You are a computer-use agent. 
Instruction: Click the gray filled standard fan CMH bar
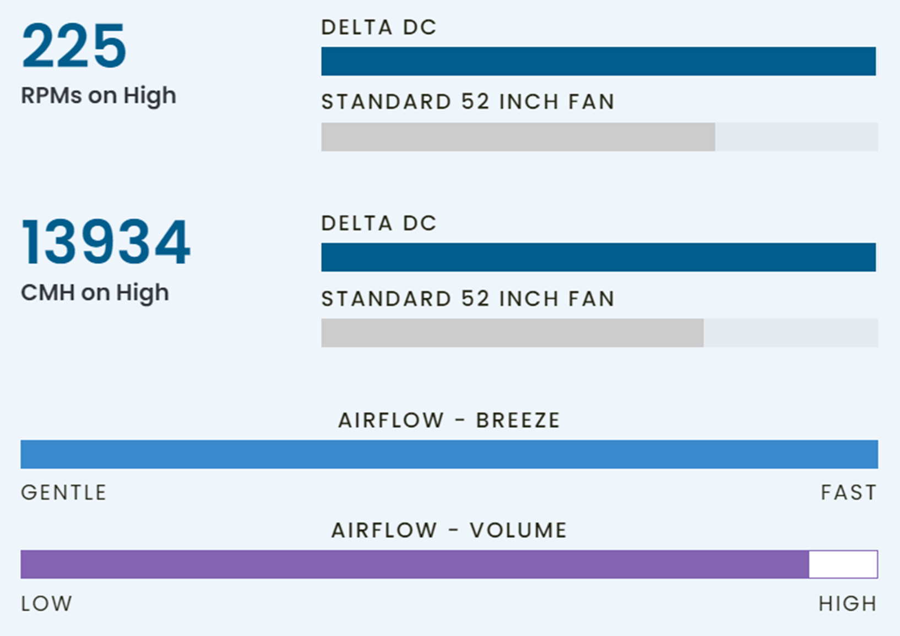(x=512, y=333)
